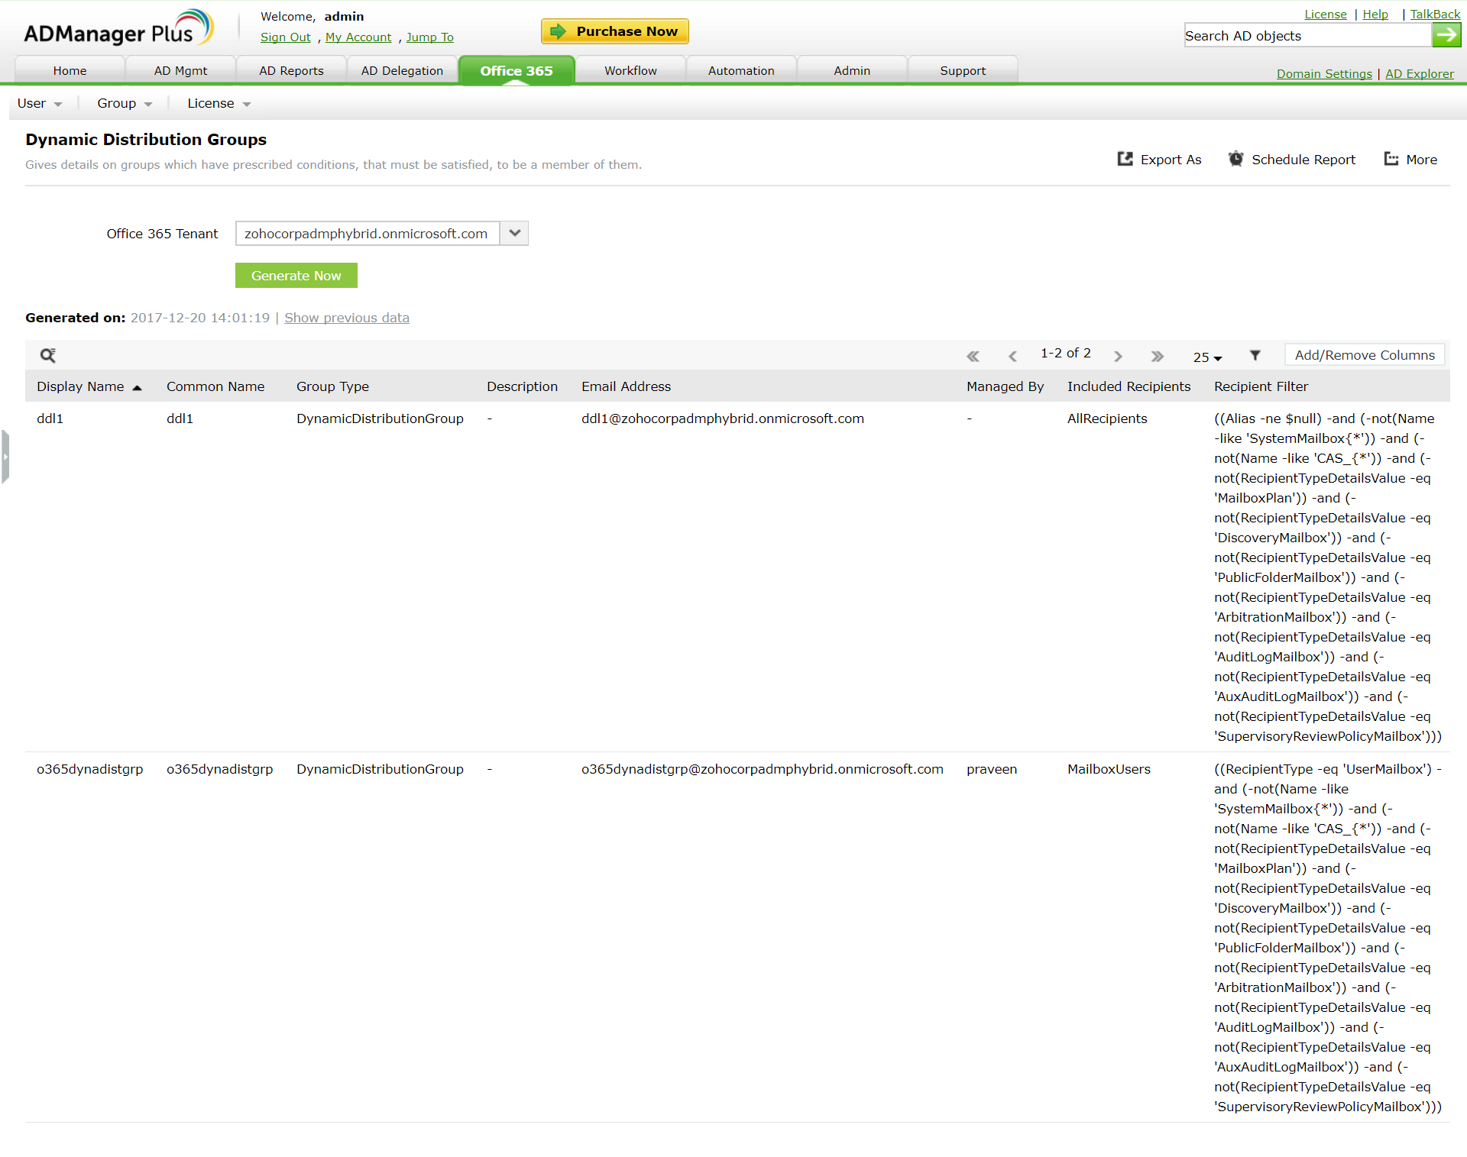1467x1157 pixels.
Task: Sort by Display Name column header
Action: coord(80,386)
